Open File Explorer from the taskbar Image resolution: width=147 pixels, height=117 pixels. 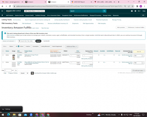[14, 115]
